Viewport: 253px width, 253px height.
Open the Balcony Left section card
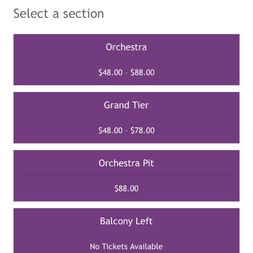(x=126, y=231)
